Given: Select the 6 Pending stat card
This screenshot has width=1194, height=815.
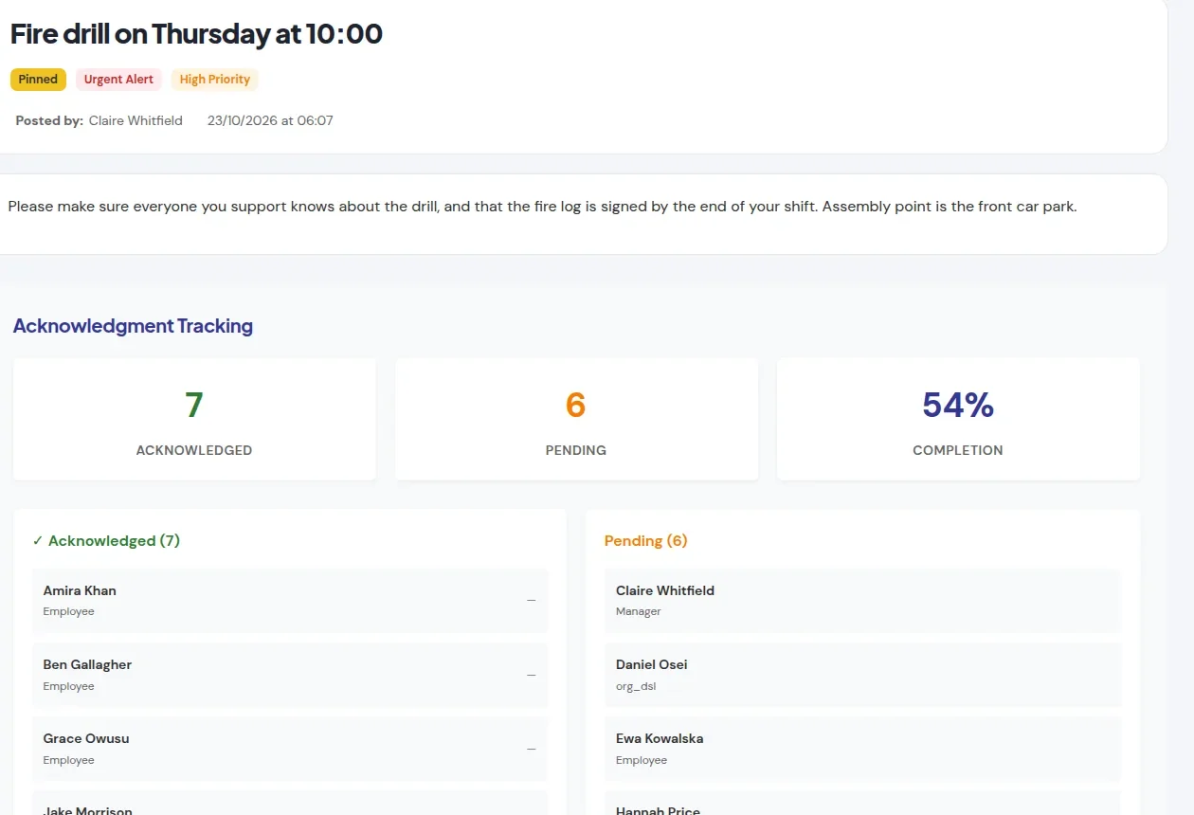Looking at the screenshot, I should coord(576,419).
